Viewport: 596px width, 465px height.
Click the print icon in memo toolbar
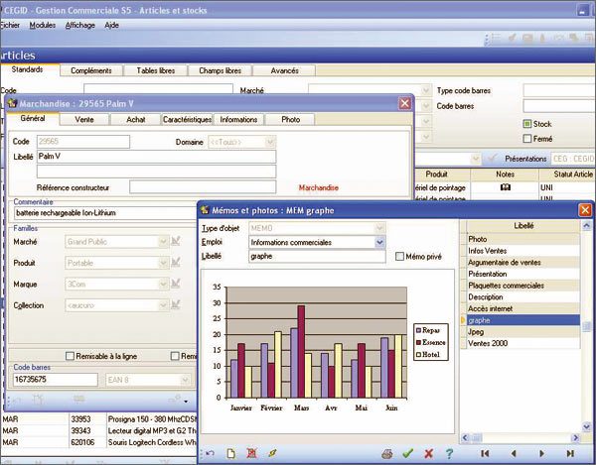point(386,453)
